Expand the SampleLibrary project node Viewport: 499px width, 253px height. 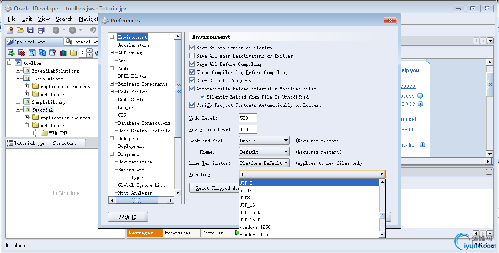pos(18,102)
